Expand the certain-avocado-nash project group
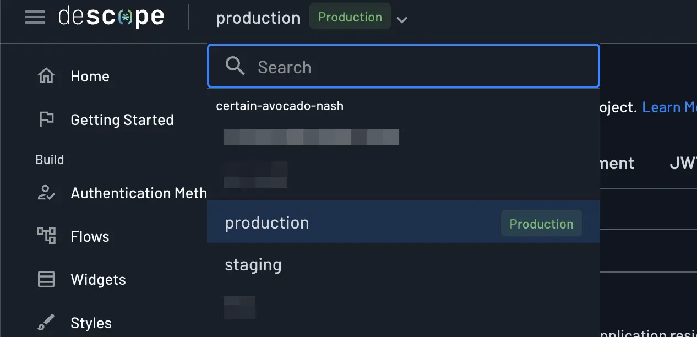This screenshot has height=337, width=697. pyautogui.click(x=280, y=106)
